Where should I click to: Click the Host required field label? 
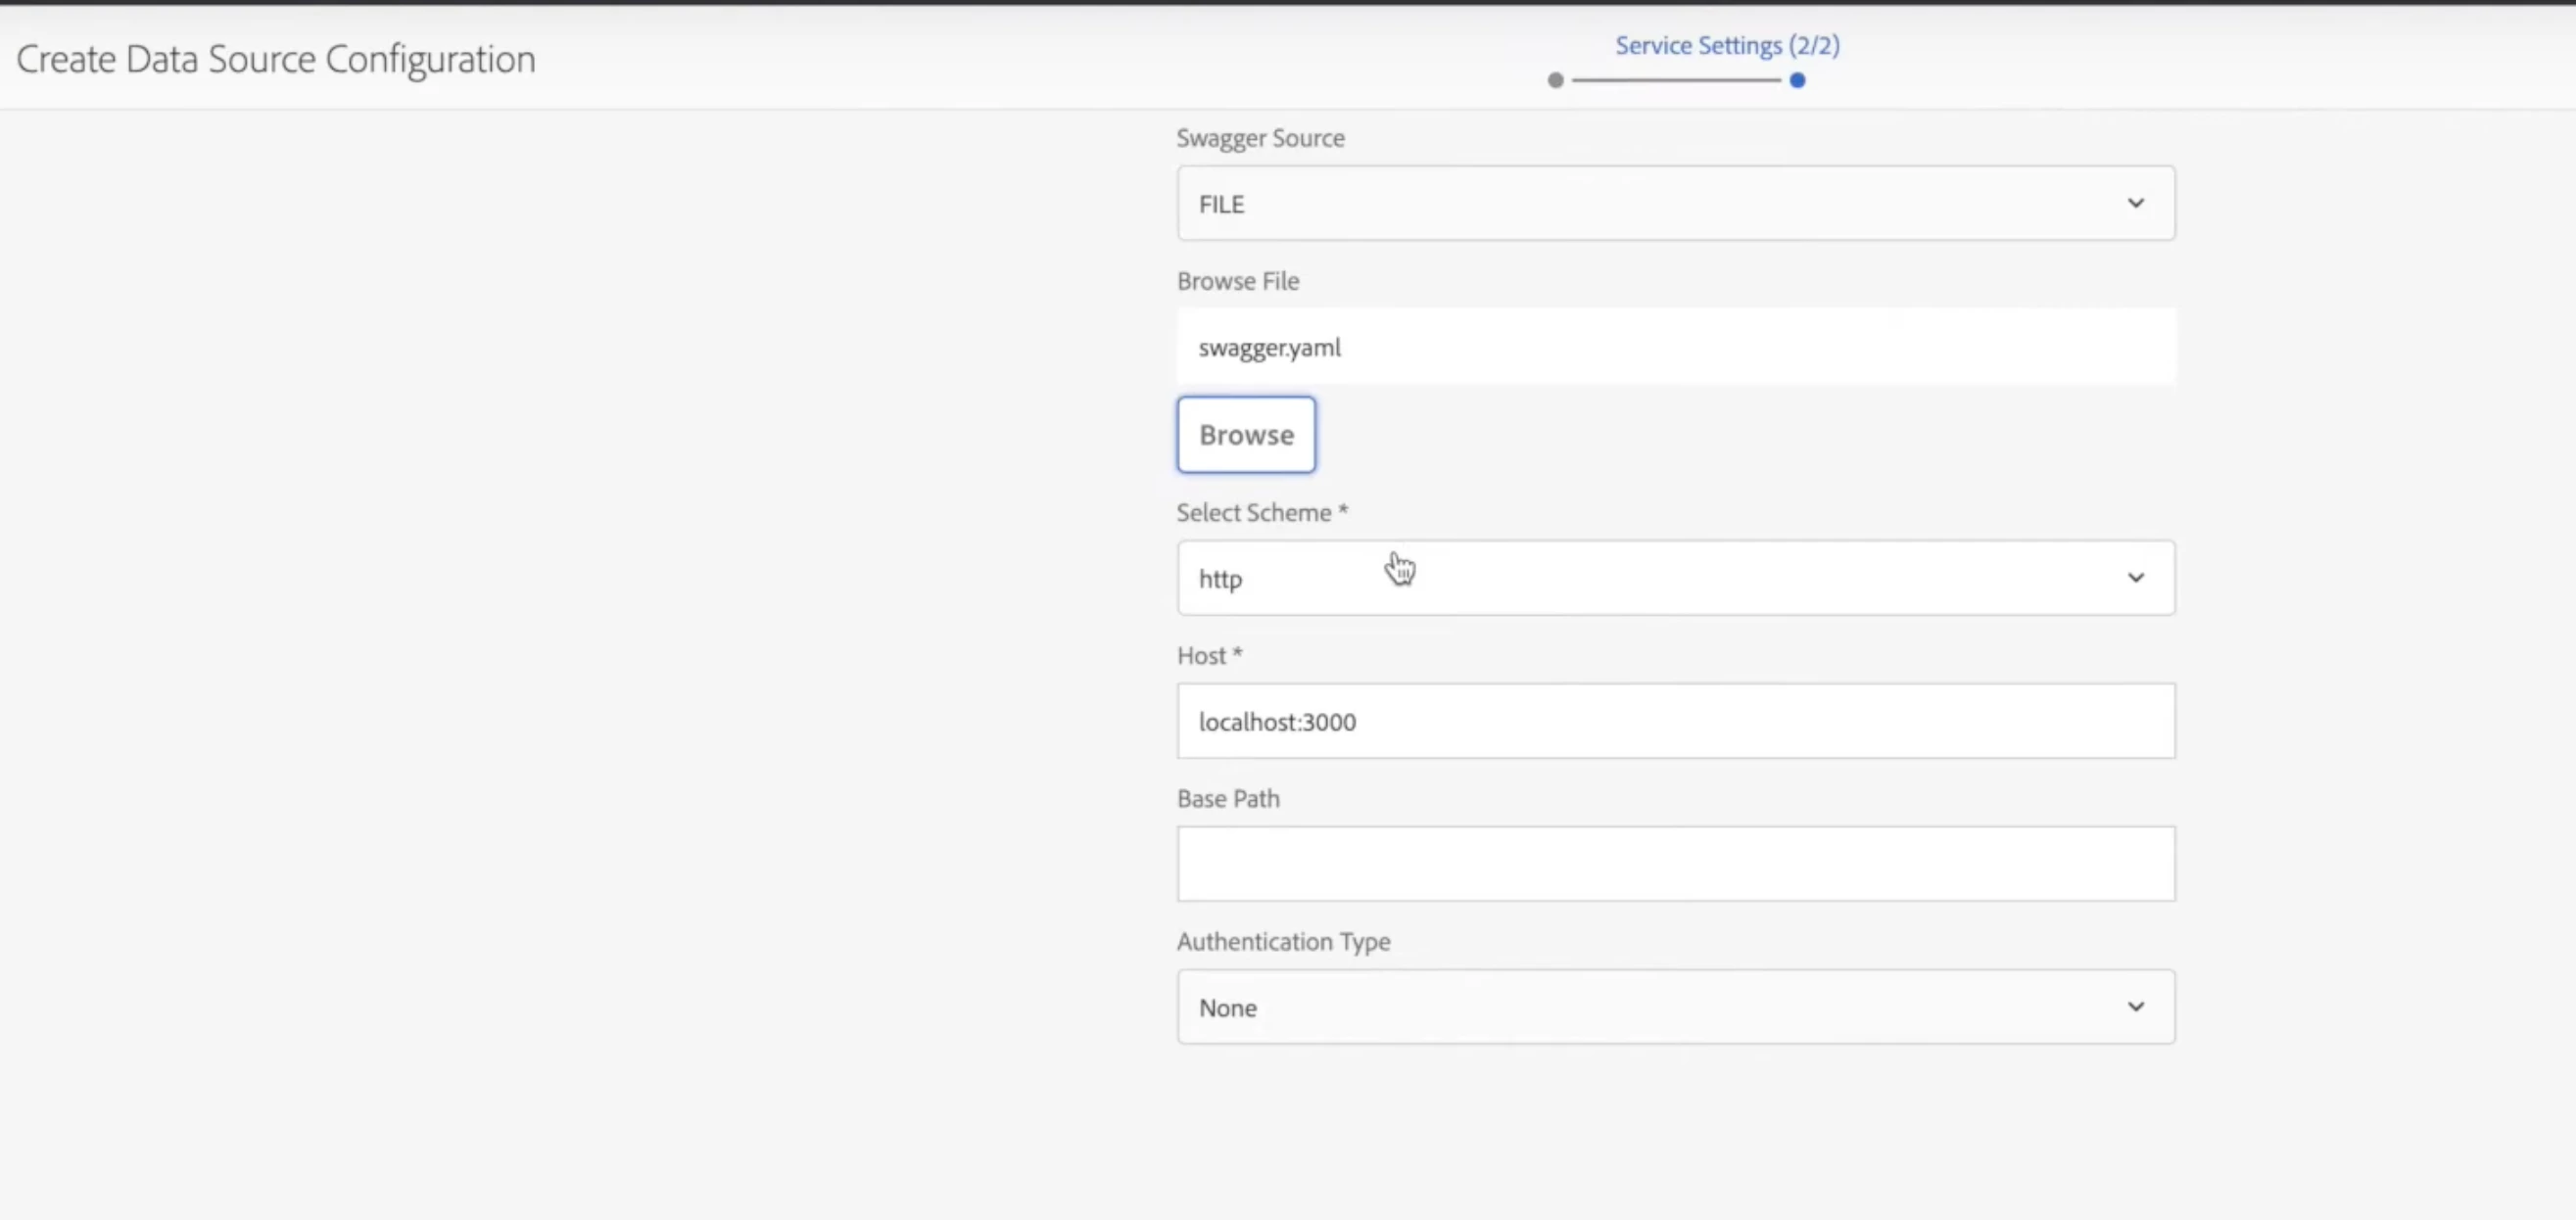click(1208, 655)
